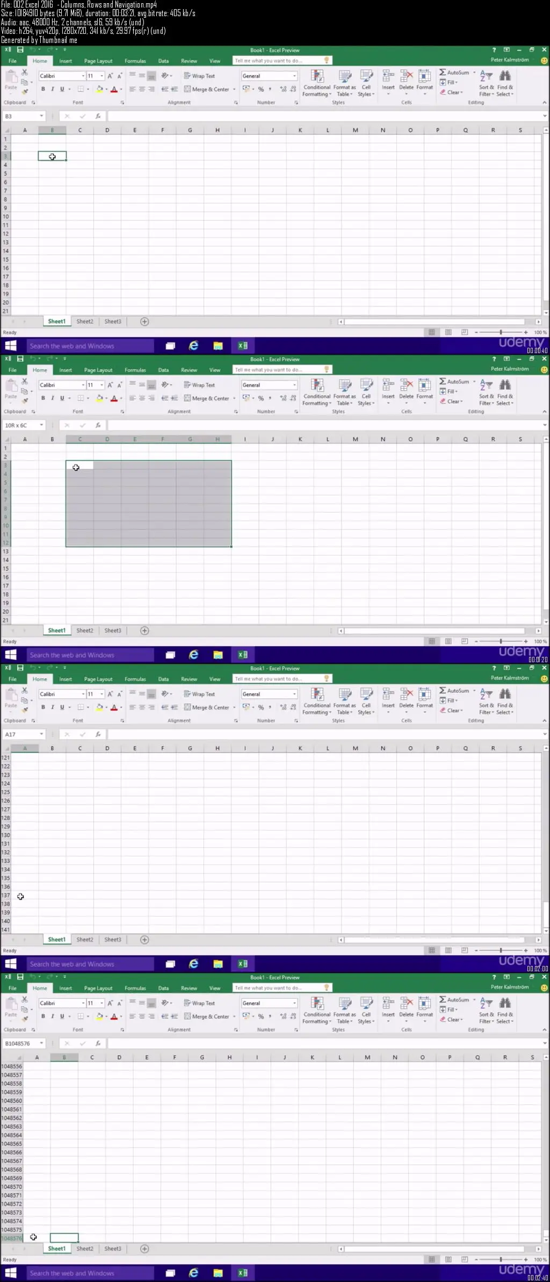Screen dimensions: 550x1282
Task: Click Copy icon in the A17 frame
Action: pos(24,700)
